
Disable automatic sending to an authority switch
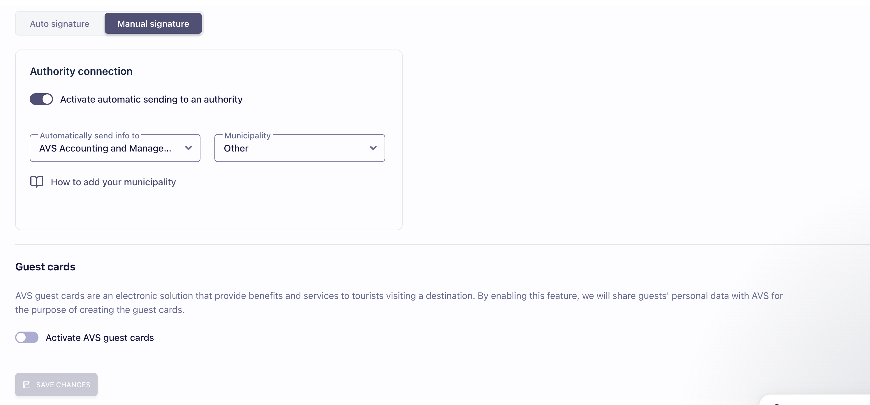click(41, 99)
